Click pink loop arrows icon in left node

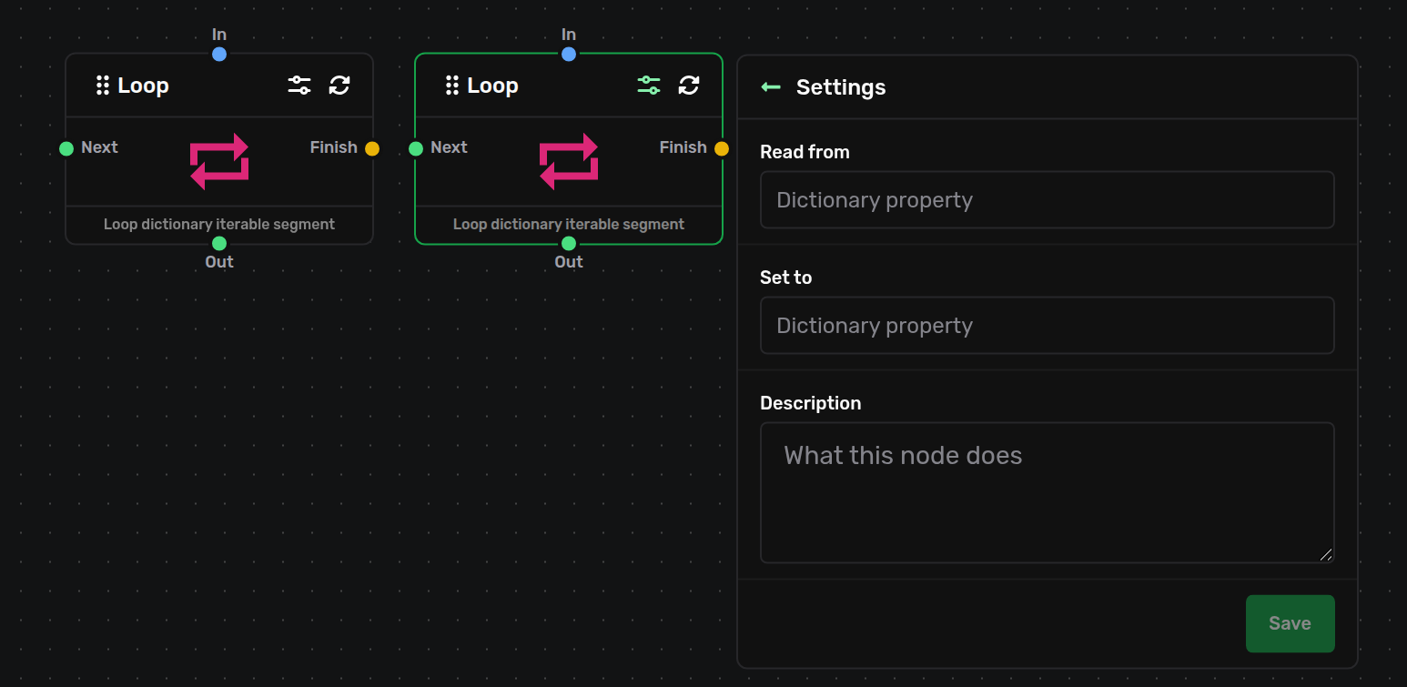coord(219,161)
